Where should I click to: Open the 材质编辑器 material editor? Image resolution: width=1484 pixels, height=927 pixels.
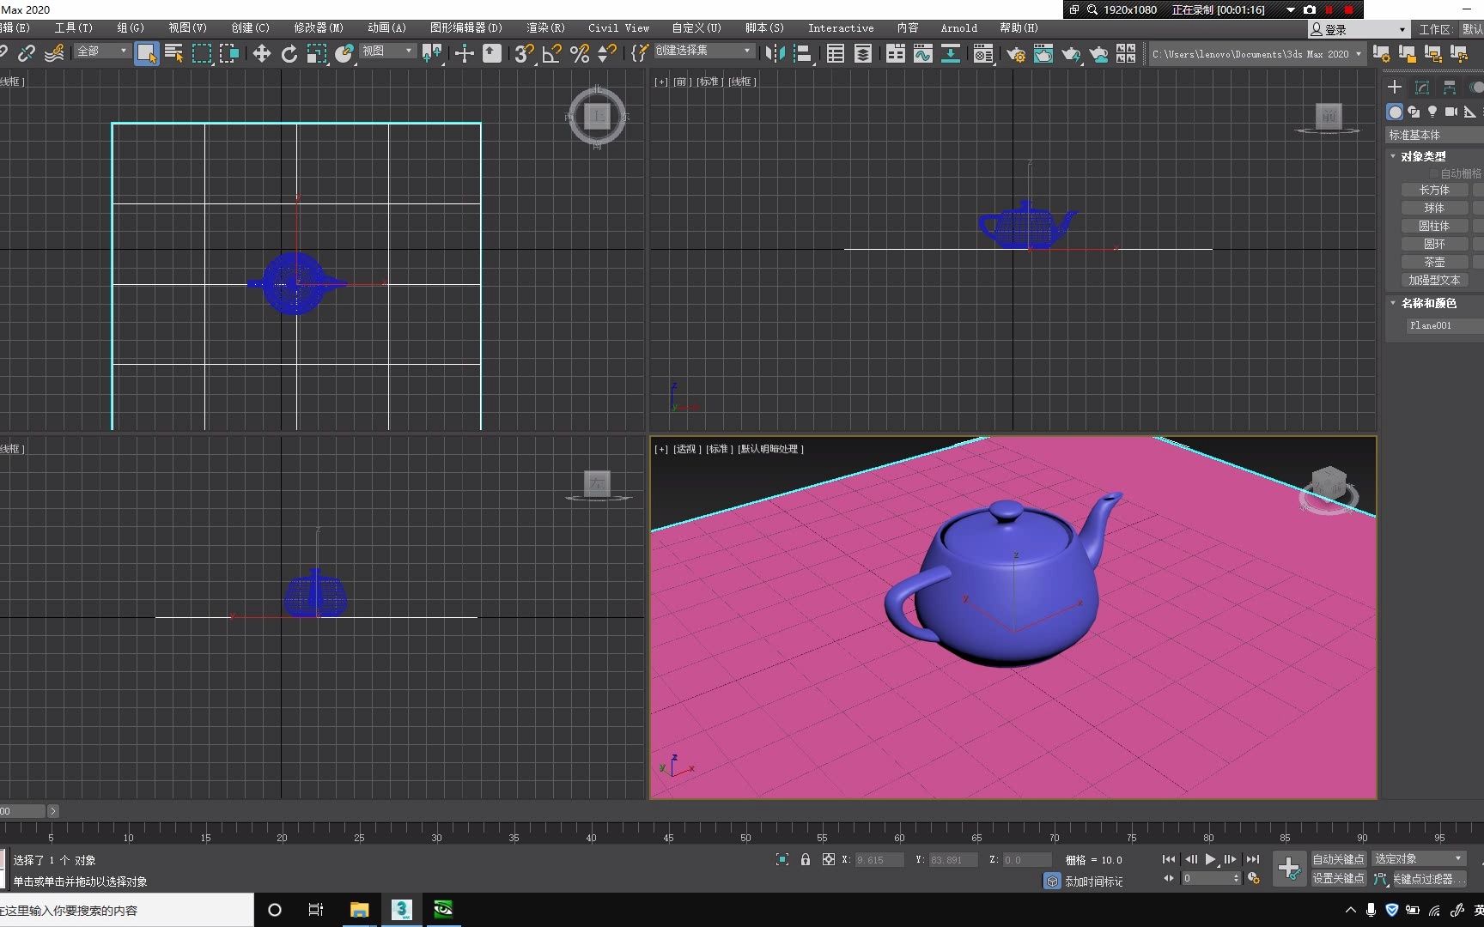click(983, 53)
